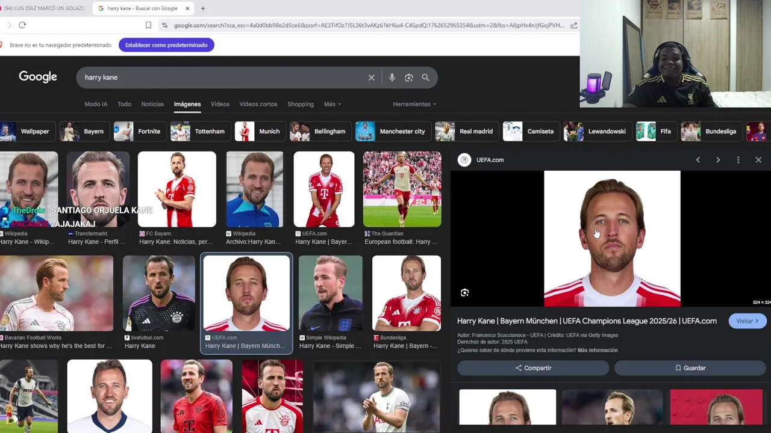This screenshot has width=771, height=433.
Task: Open the Bundesliga 'Harry Kane | Bayern' image result
Action: coord(407,293)
